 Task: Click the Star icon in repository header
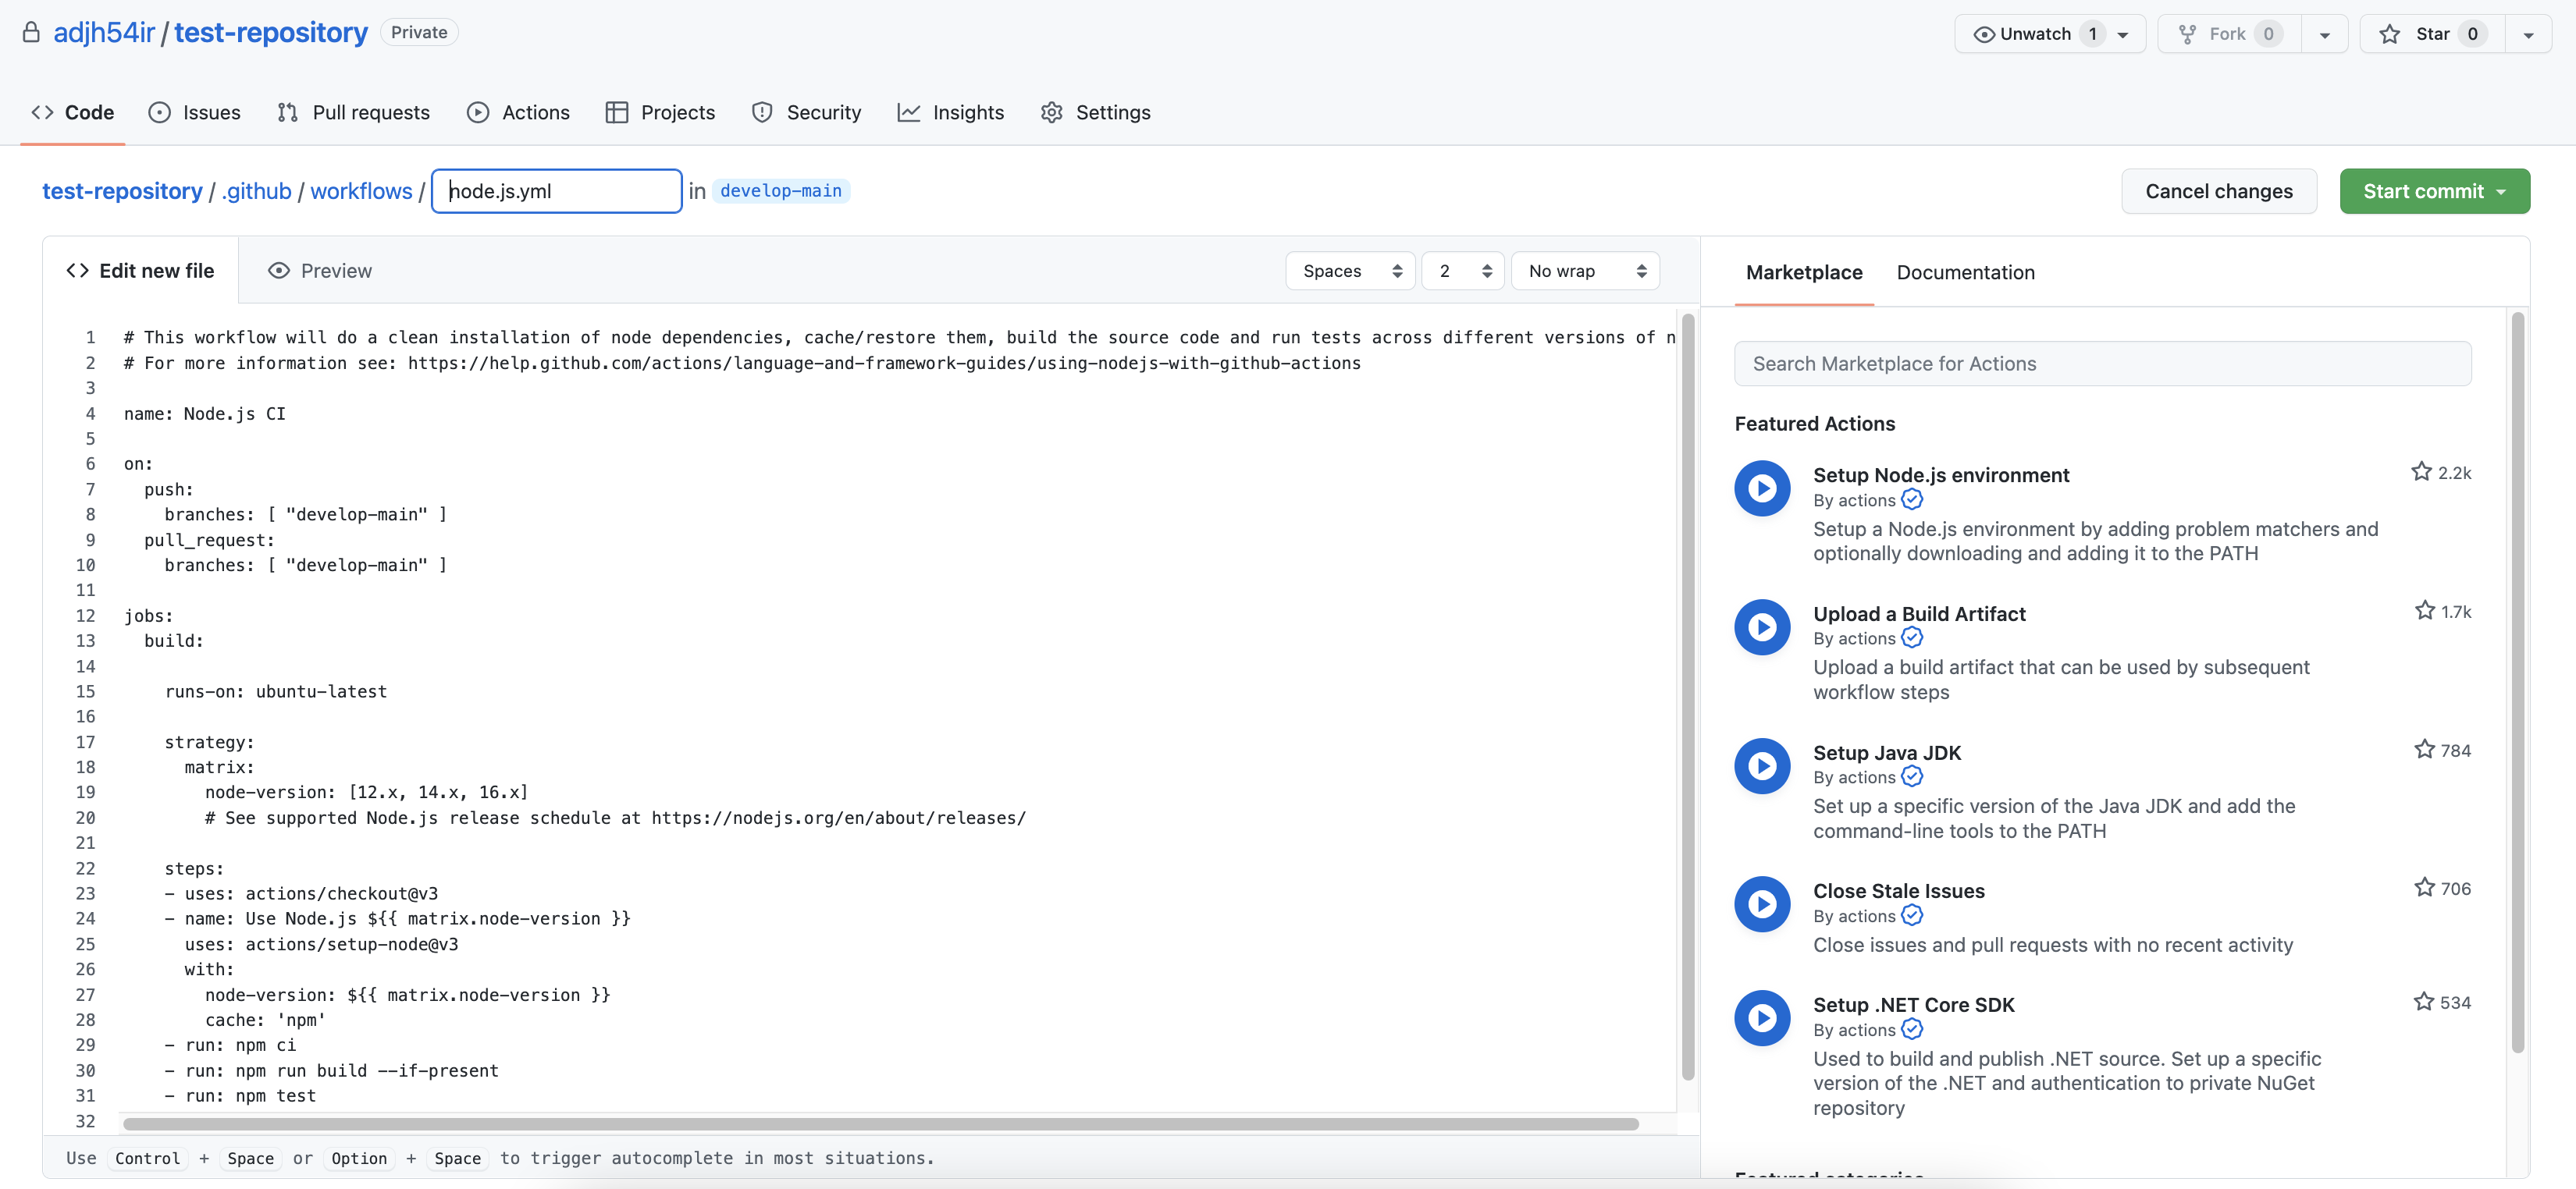2390,34
